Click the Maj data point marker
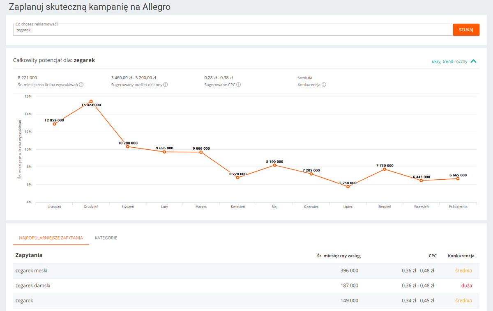The height and width of the screenshot is (311, 493). tap(274, 165)
